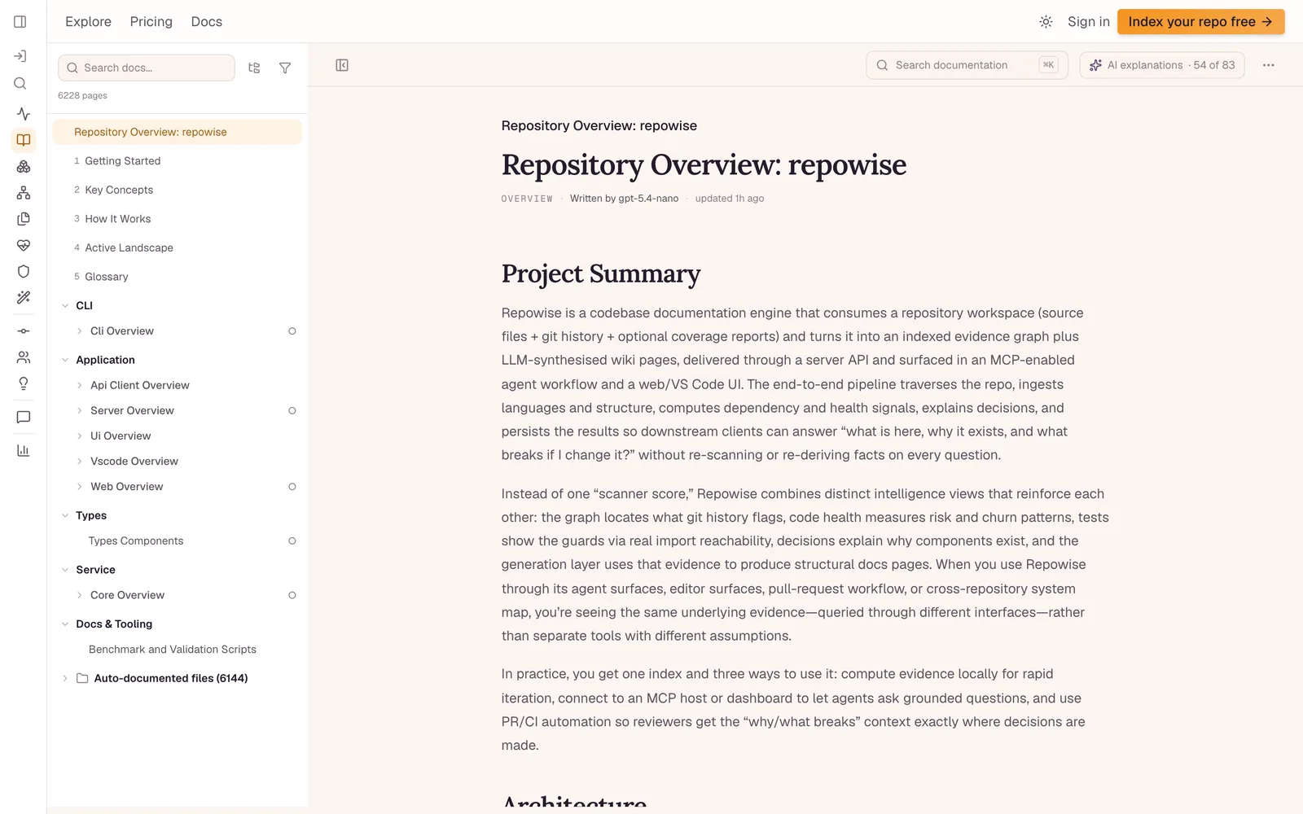Open the activity pulse icon in sidebar
The height and width of the screenshot is (814, 1303).
click(24, 114)
